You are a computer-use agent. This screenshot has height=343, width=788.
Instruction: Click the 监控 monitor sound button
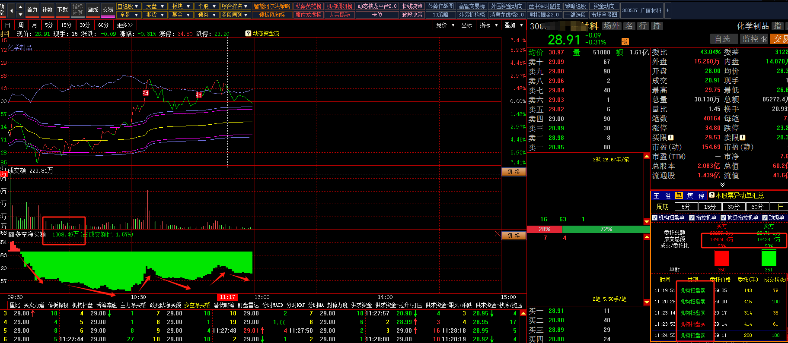pos(754,39)
